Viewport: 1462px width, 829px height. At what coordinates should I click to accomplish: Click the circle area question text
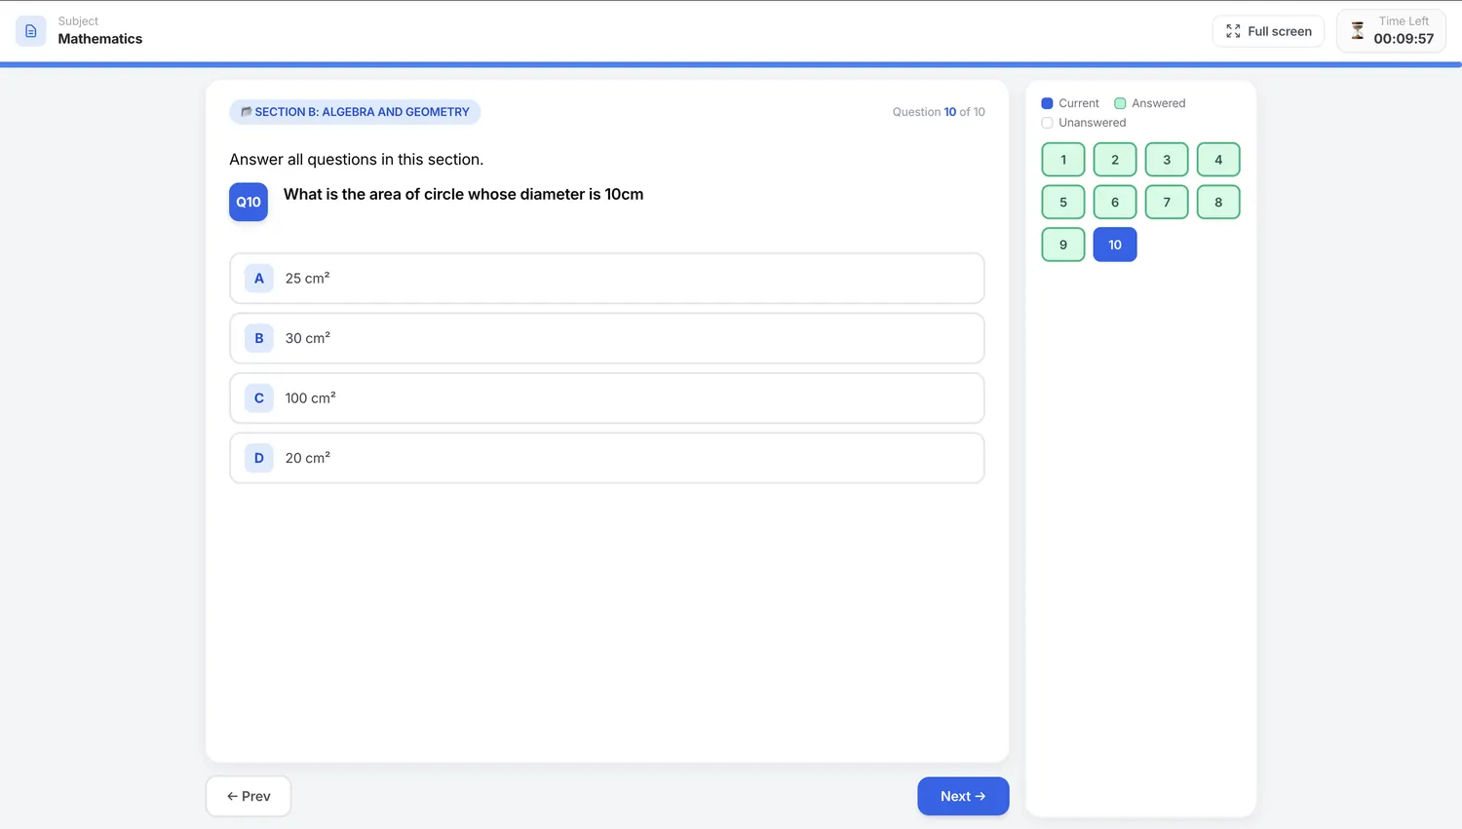[x=464, y=195]
